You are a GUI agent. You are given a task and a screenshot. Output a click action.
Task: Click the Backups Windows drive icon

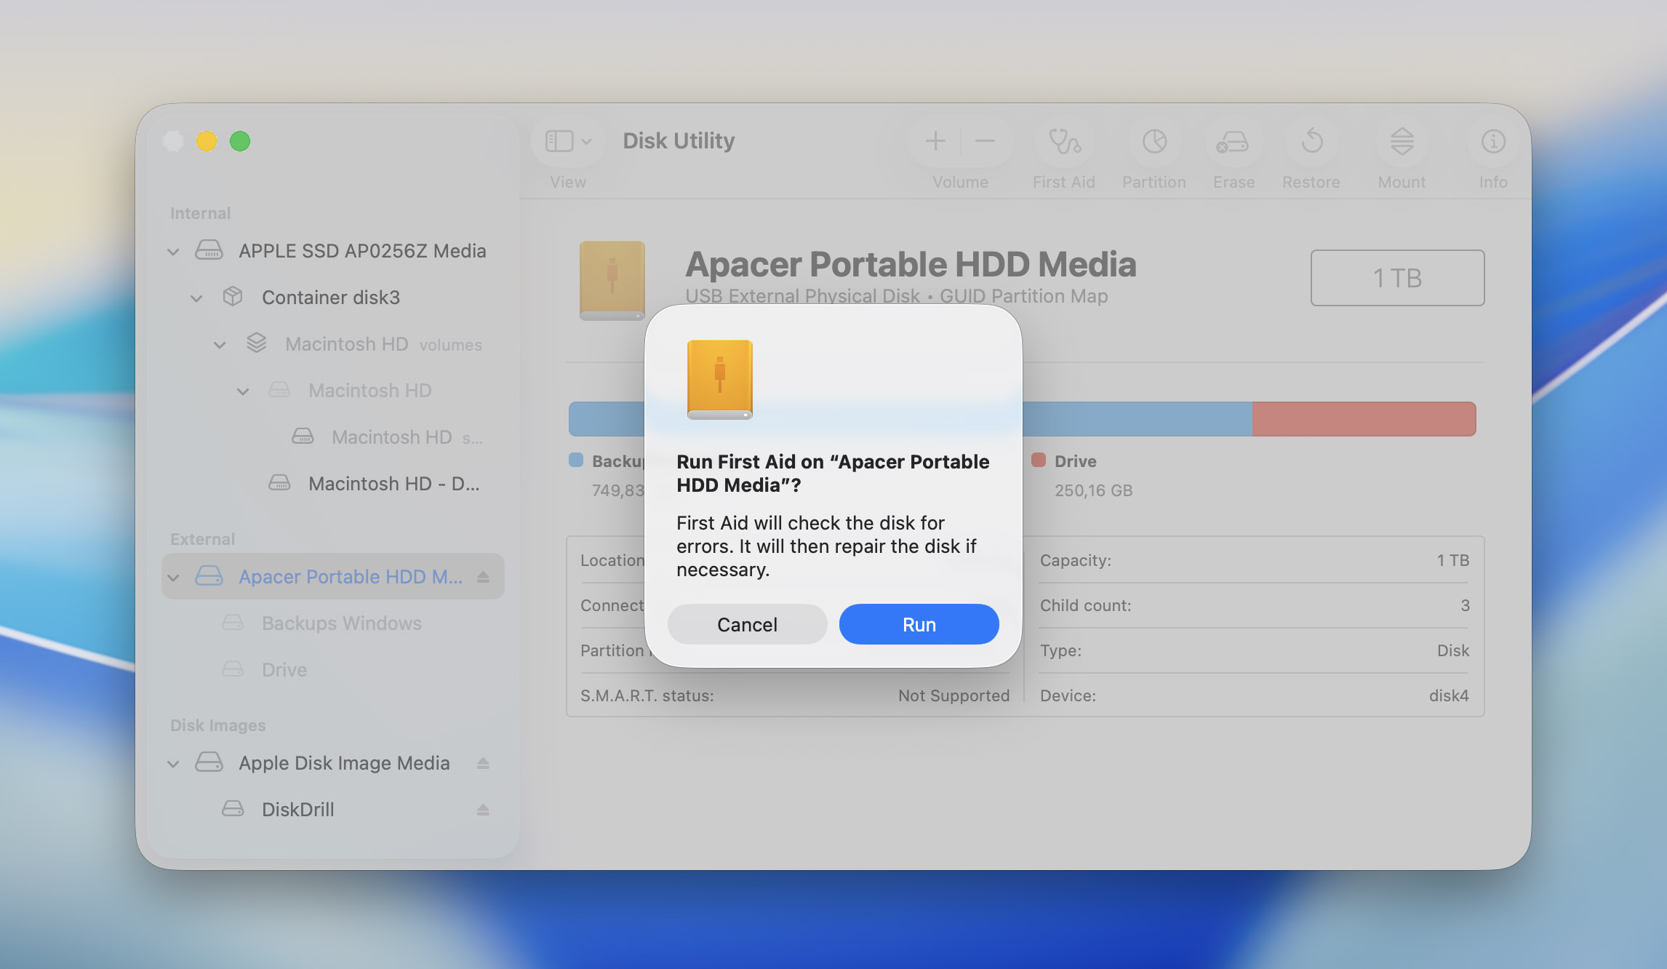(232, 623)
